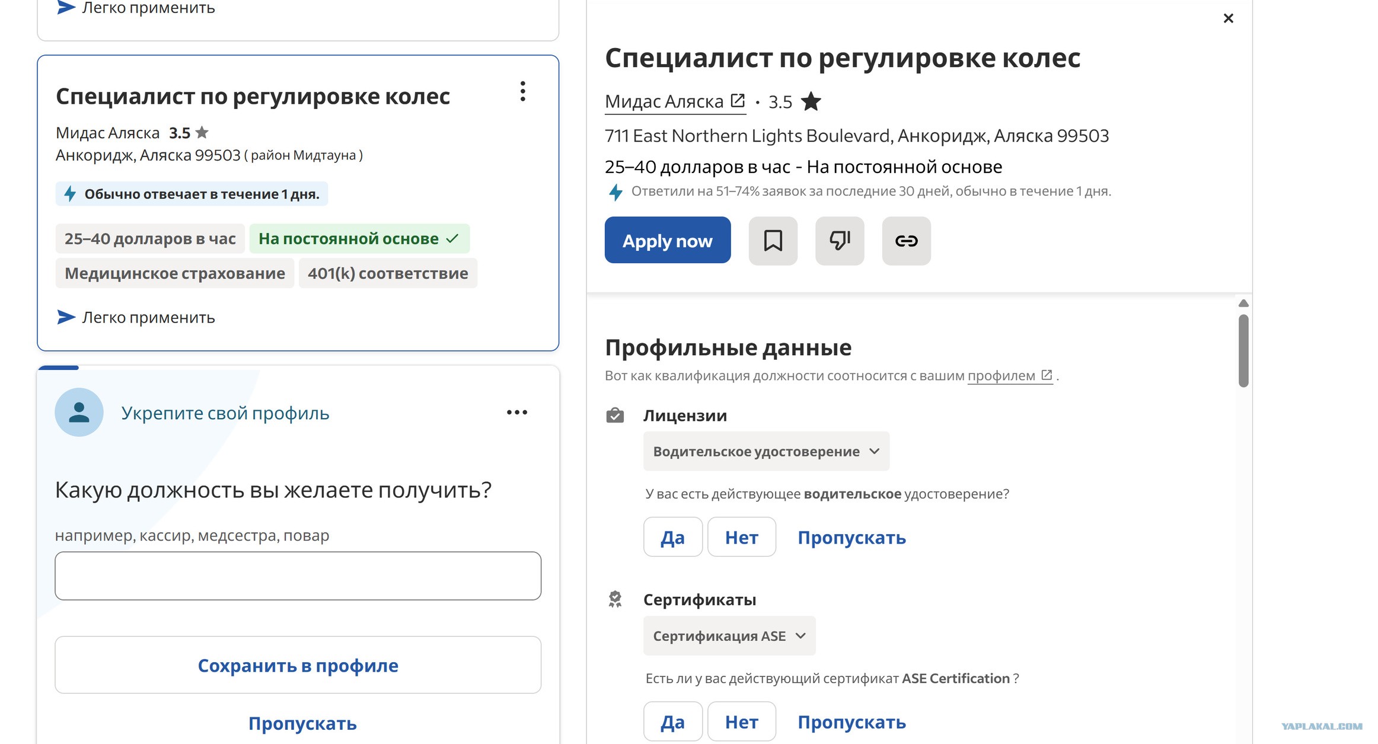Skip the ASE Certification question
The width and height of the screenshot is (1378, 744).
pos(851,721)
